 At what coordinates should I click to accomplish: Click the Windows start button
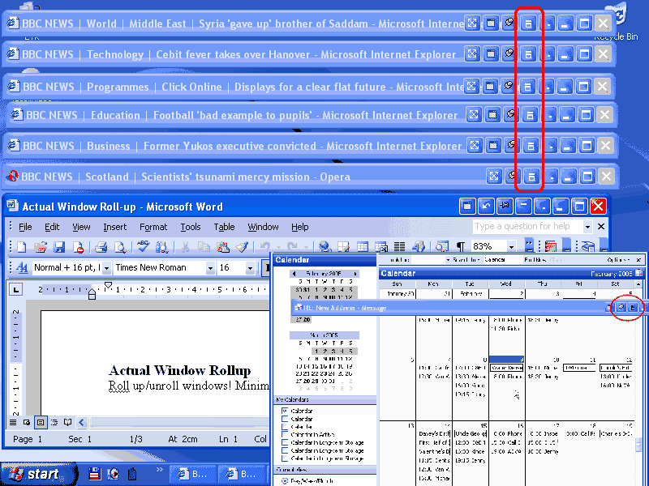click(38, 474)
